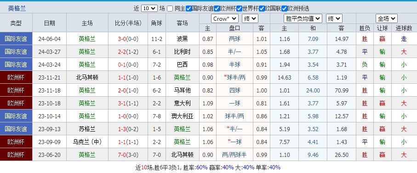417x173 pixels.
Task: Click the date 23-10-14
Action: coord(50,116)
